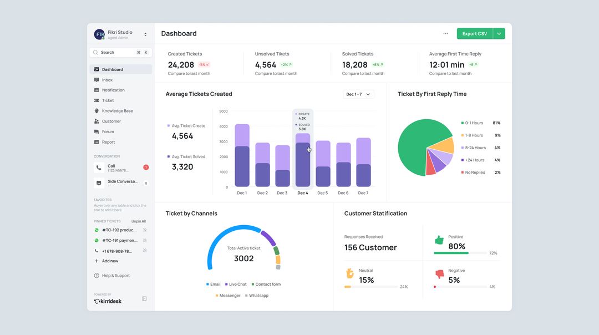Click the Unpin All link
Screen dimensions: 599x335
tap(139, 221)
